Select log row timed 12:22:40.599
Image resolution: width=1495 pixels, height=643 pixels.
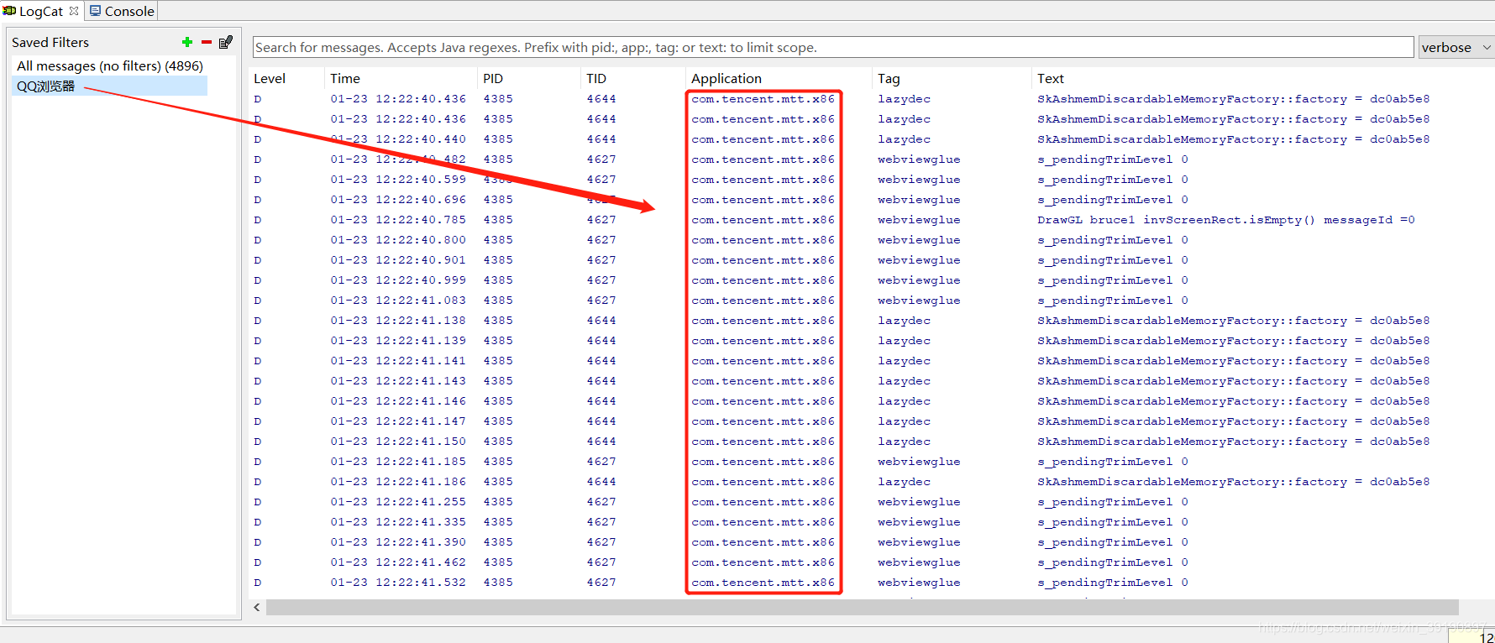[871, 180]
